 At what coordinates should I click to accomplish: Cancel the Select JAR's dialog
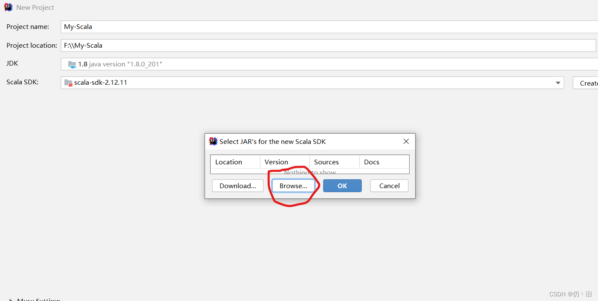click(x=389, y=186)
